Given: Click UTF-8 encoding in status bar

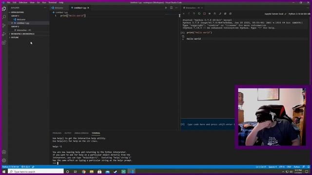Looking at the screenshot, I should pos(282,167).
